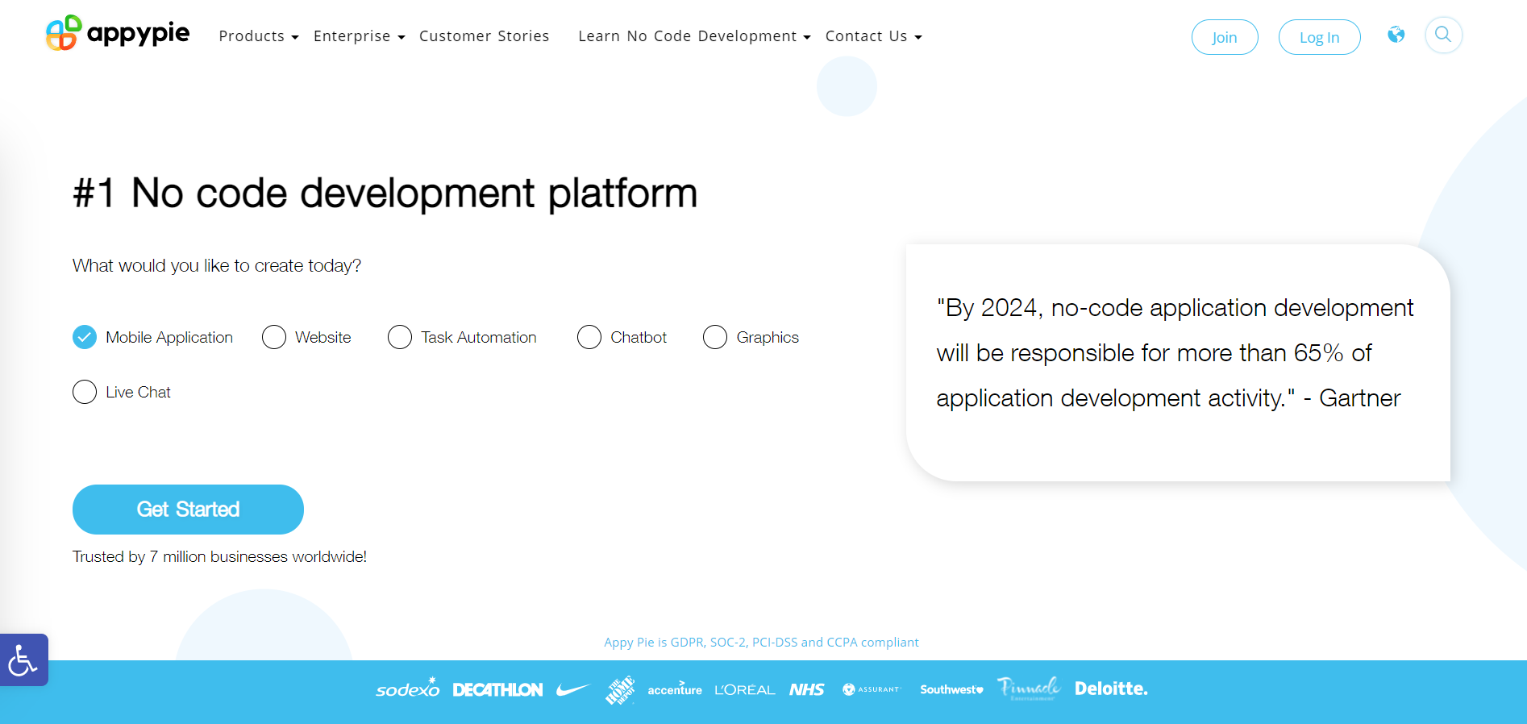Click the Join button
Viewport: 1527px width, 724px height.
1225,37
